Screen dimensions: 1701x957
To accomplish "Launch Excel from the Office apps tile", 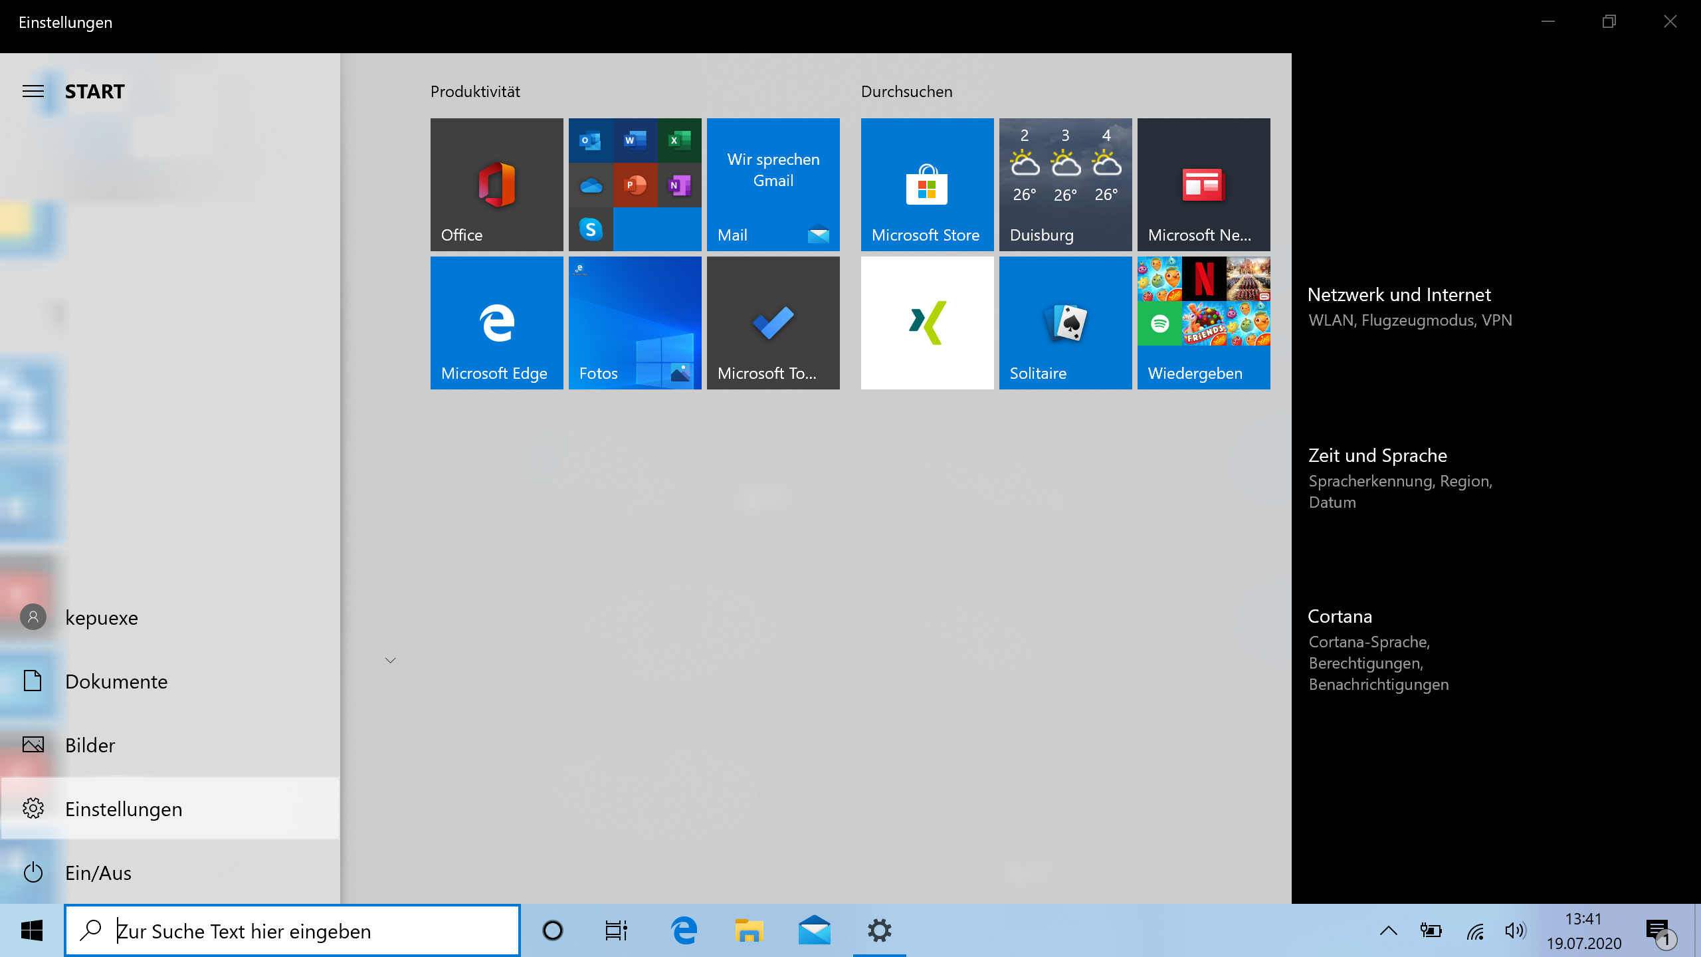I will point(679,140).
